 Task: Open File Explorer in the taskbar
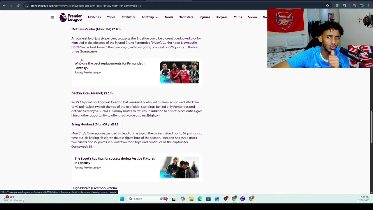coord(191,199)
